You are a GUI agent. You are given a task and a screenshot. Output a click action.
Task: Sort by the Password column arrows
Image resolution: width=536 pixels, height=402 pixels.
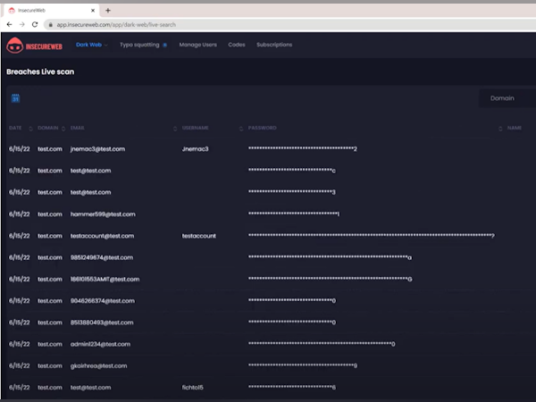click(500, 129)
